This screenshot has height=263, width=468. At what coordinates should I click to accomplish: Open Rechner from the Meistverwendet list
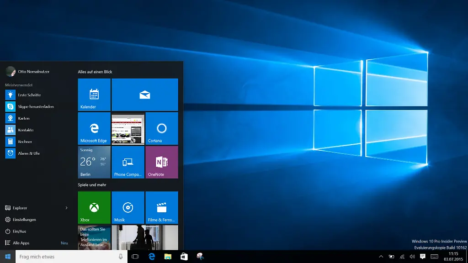coord(27,142)
